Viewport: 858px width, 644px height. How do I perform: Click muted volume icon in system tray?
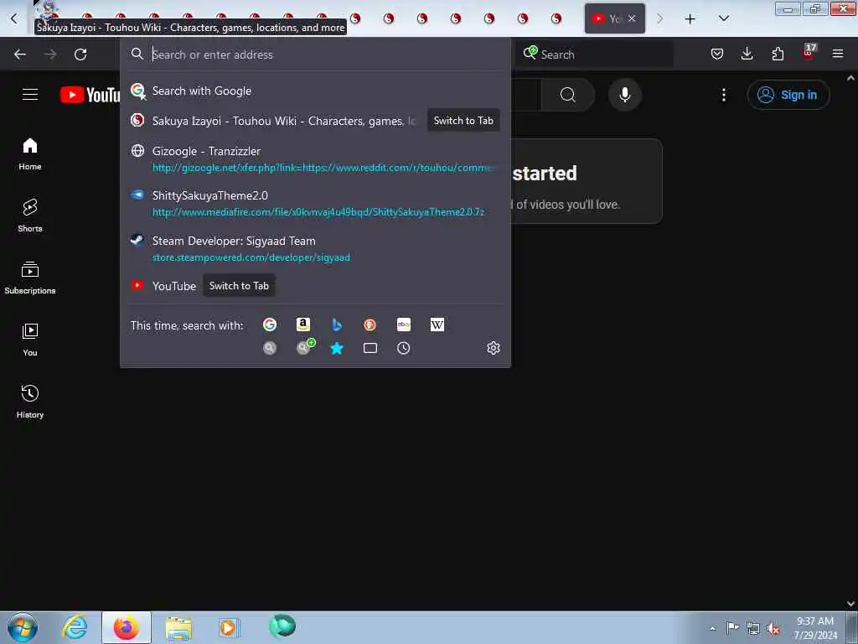(773, 629)
